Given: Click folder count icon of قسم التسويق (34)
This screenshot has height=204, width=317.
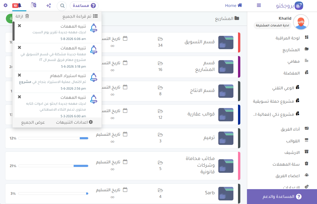Looking at the screenshot, I should (160, 39).
